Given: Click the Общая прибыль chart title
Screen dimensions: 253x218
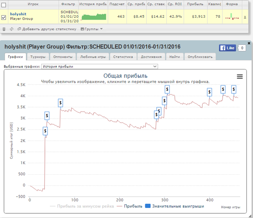Looking at the screenshot, I should point(125,76).
